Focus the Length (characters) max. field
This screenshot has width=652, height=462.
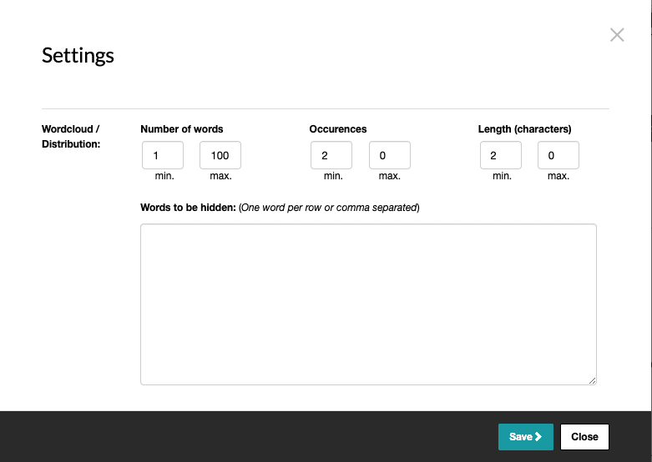coord(558,155)
